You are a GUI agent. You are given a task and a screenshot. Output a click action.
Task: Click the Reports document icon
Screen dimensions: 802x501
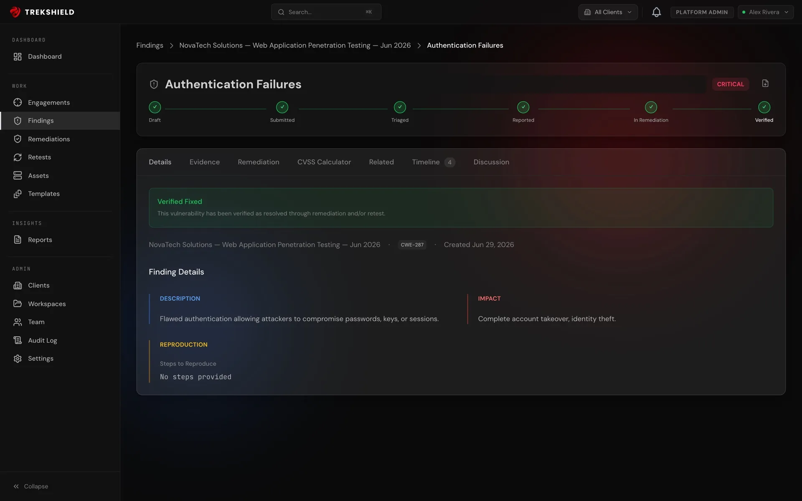pyautogui.click(x=18, y=240)
